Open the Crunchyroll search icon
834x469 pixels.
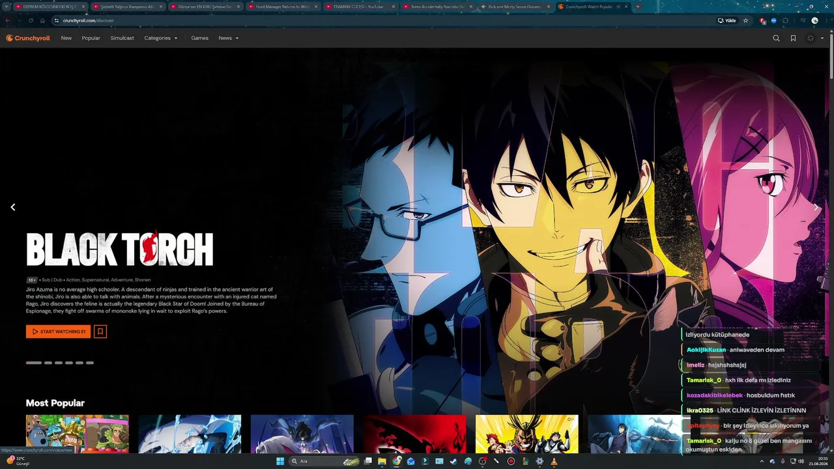coord(776,38)
